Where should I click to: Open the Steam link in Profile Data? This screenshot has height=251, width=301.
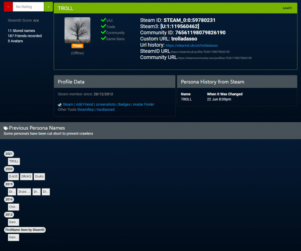[x=68, y=104]
